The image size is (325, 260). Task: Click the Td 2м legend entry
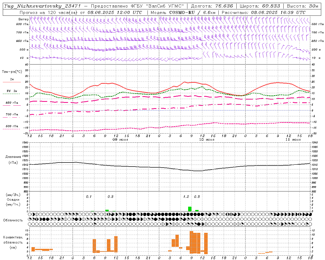click(12, 91)
